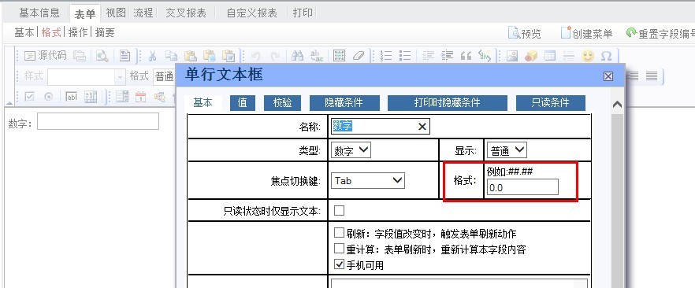This screenshot has width=695, height=288.
Task: Paste with the clipboard icon
Action: [190, 56]
